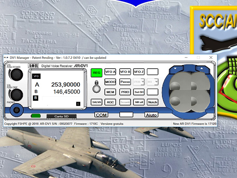Screen dimensions: 237x178
Task: Minimize the DV1 Manager window
Action: click(186, 57)
